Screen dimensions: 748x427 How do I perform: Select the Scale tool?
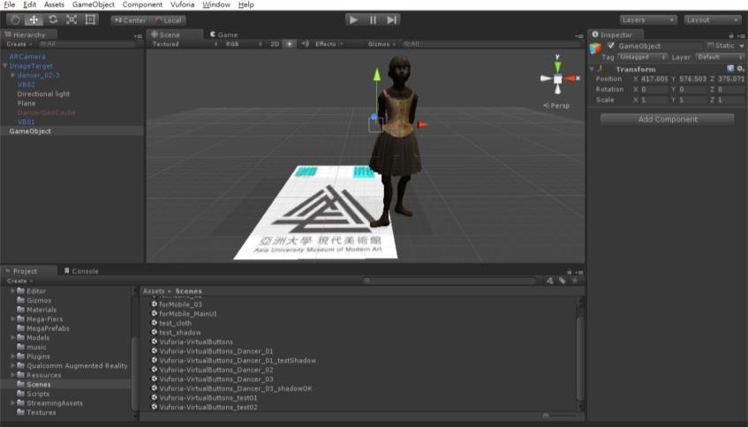click(72, 20)
